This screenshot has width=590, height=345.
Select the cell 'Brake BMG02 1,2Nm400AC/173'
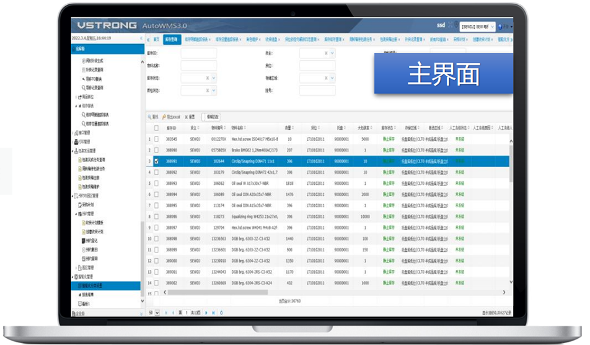coord(254,150)
